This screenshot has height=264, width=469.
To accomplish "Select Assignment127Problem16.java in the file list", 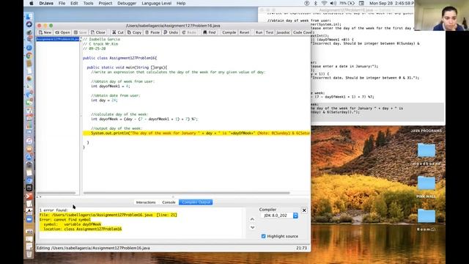I will pos(58,39).
